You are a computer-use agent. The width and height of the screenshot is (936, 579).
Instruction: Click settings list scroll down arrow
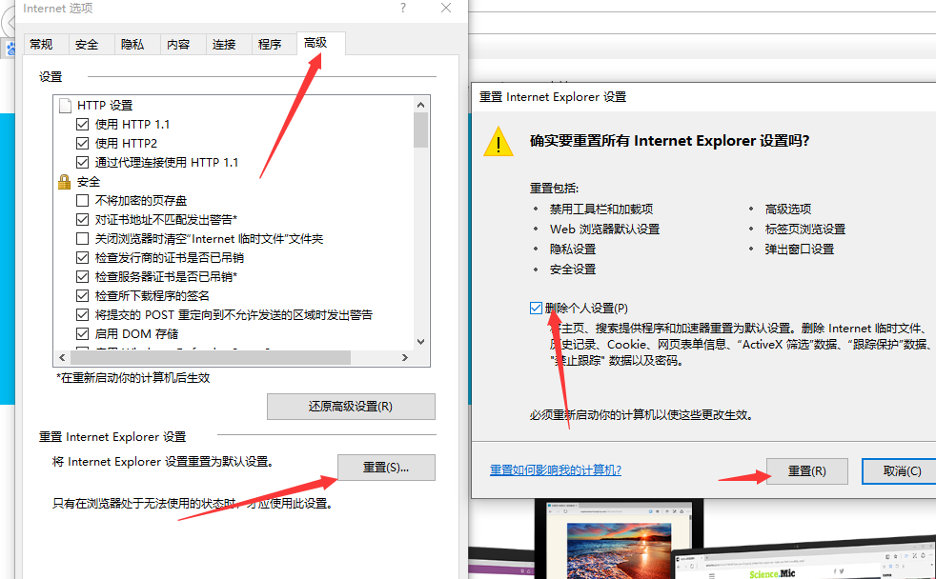tap(421, 342)
